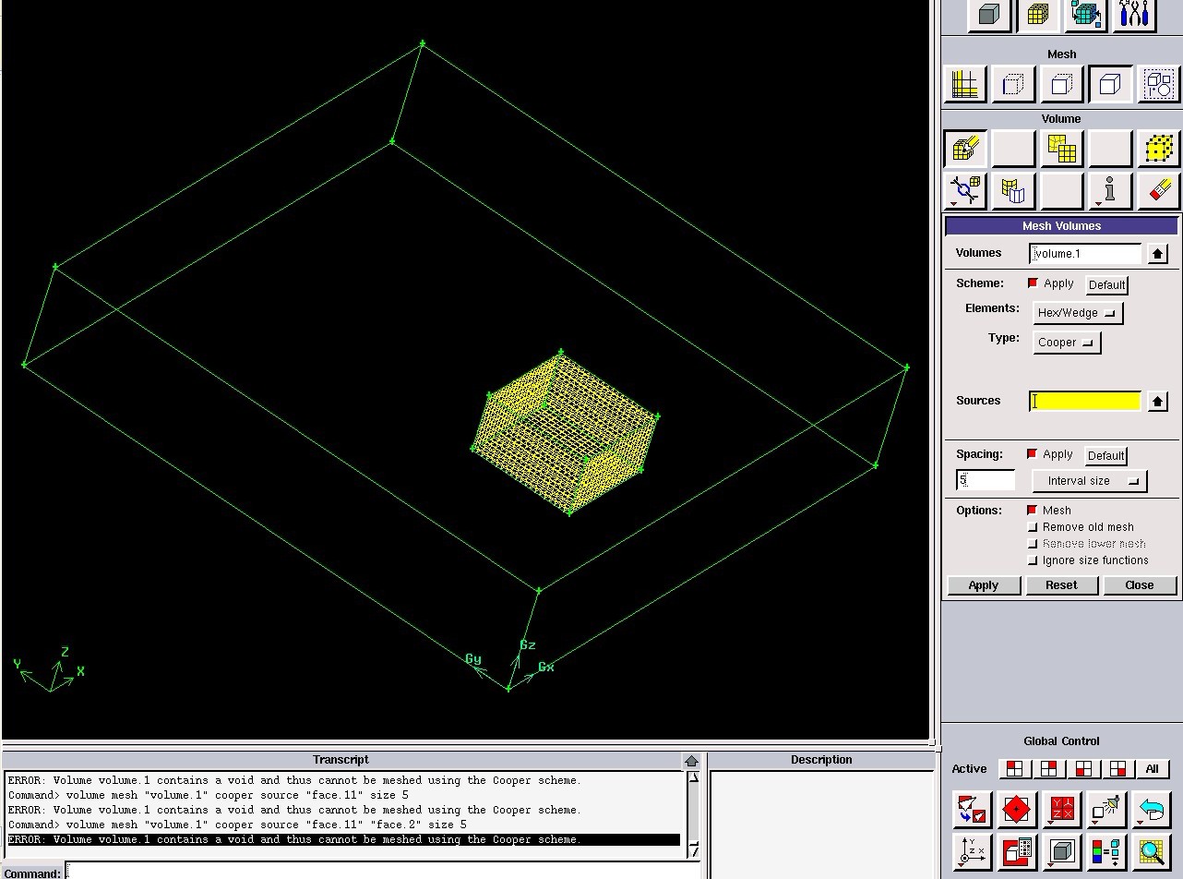Viewport: 1183px width, 879px height.
Task: Toggle the Scheme Apply checkbox
Action: click(x=1033, y=283)
